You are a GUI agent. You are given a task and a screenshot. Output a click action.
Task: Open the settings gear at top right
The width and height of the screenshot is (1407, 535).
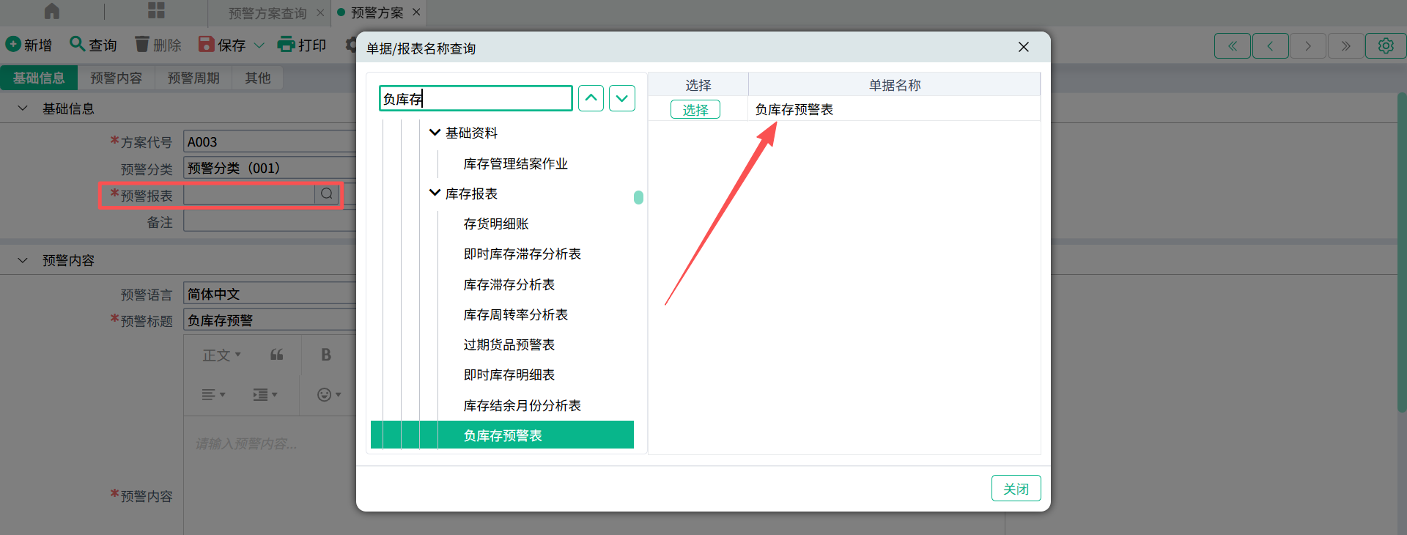tap(1385, 45)
